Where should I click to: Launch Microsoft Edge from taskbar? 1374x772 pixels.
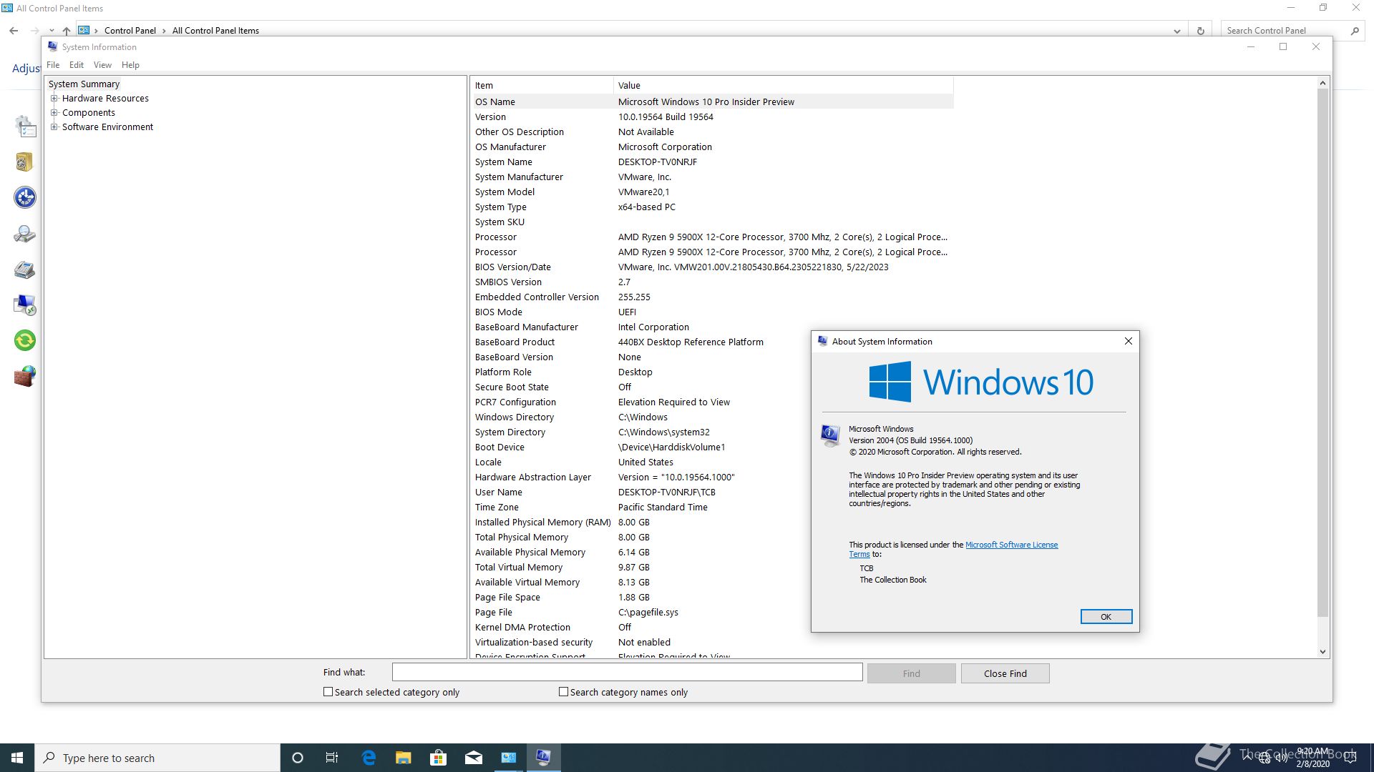369,758
